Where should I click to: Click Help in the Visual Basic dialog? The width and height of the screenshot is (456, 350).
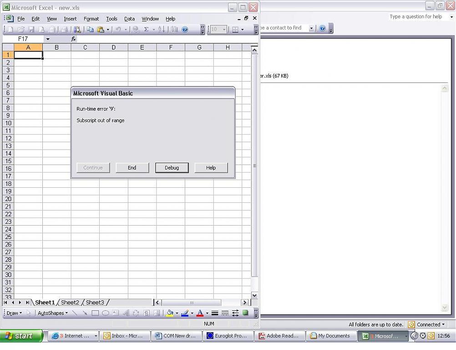[x=211, y=168]
